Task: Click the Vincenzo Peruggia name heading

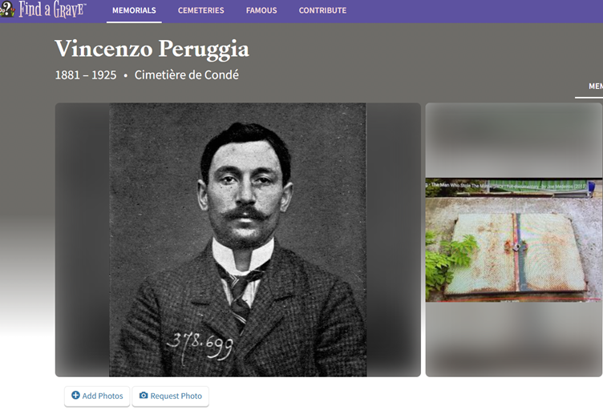Action: click(x=152, y=50)
